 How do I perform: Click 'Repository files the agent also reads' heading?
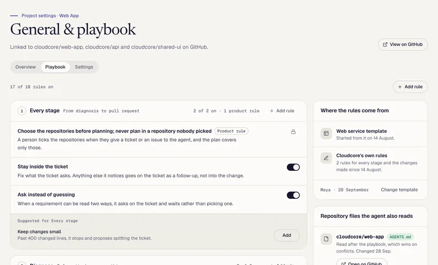pyautogui.click(x=366, y=216)
